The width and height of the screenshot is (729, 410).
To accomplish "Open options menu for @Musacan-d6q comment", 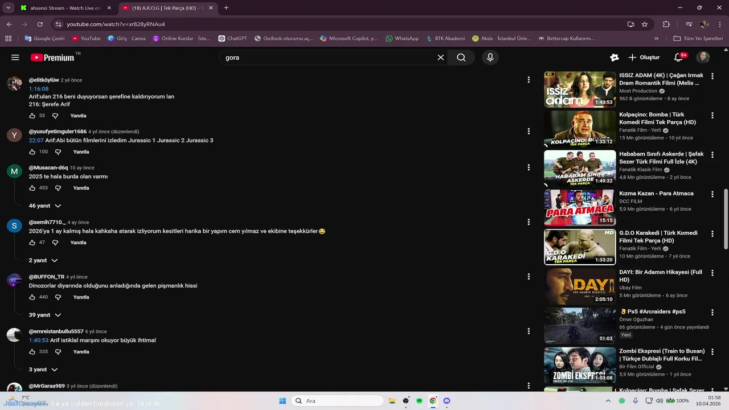I will (529, 167).
